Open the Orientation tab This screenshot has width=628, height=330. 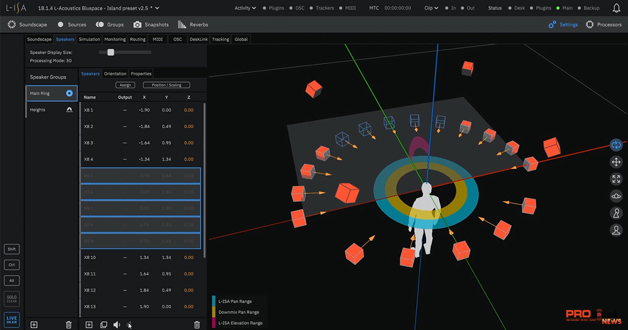coord(115,74)
